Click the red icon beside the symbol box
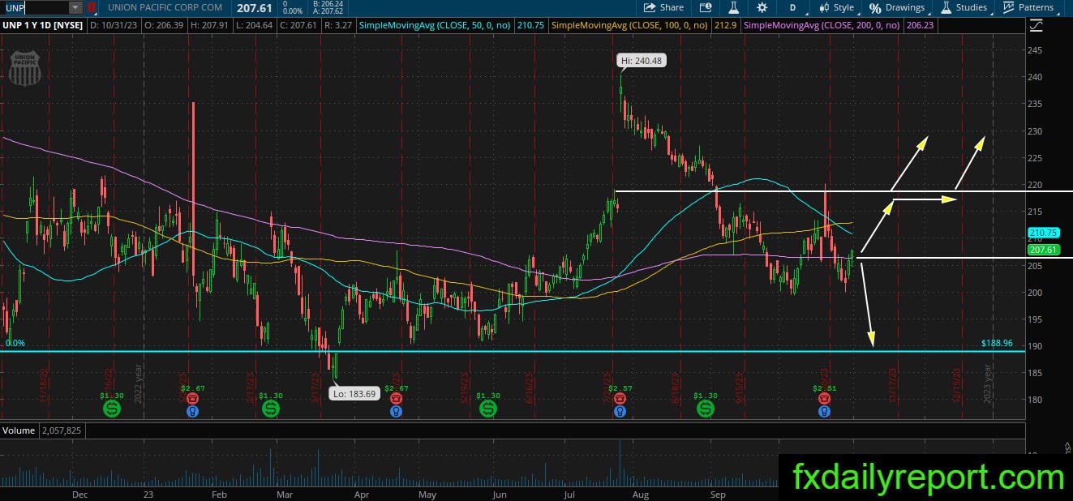This screenshot has height=501, width=1073. click(x=91, y=7)
